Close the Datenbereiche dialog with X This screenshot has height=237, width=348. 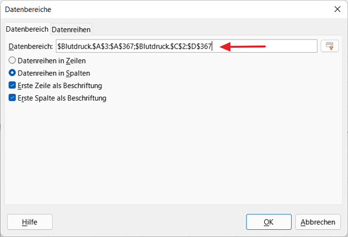point(337,10)
